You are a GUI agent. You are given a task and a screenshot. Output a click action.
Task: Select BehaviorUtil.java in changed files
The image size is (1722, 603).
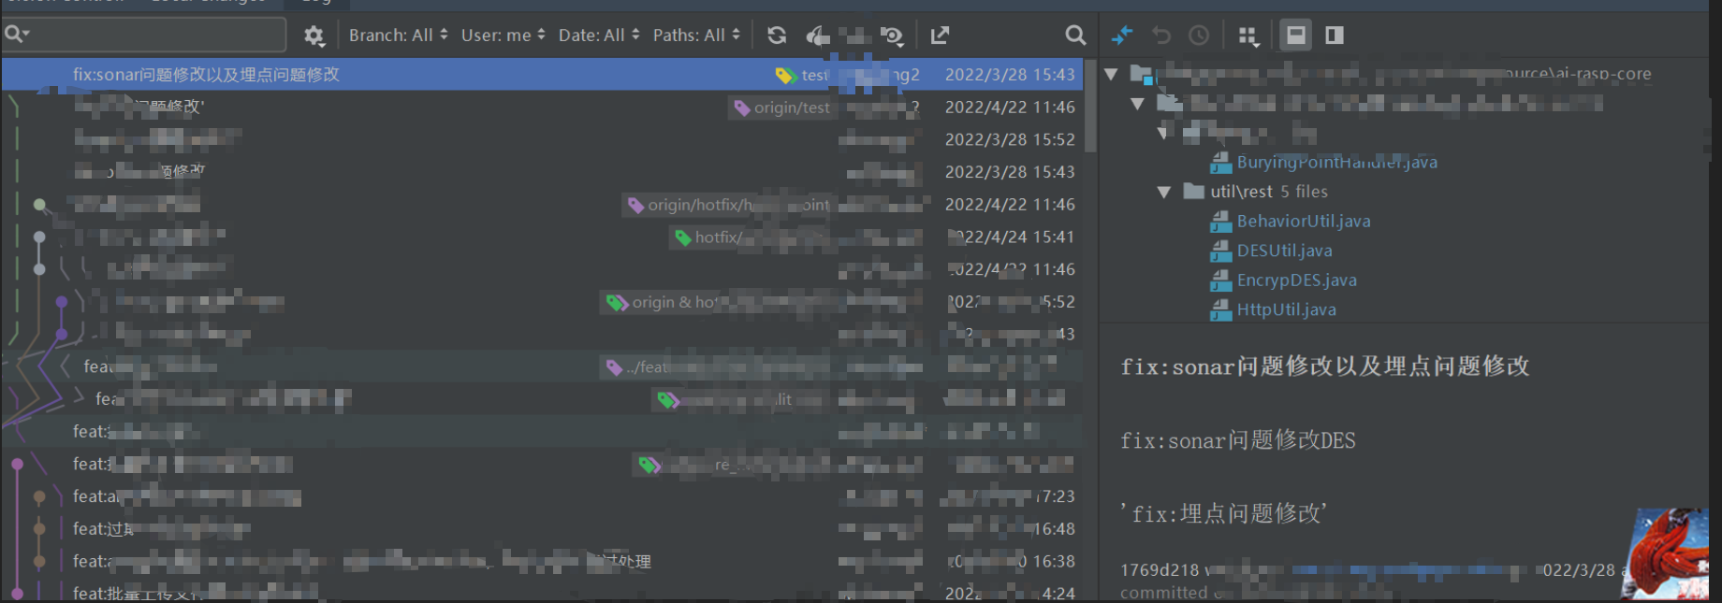1304,222
